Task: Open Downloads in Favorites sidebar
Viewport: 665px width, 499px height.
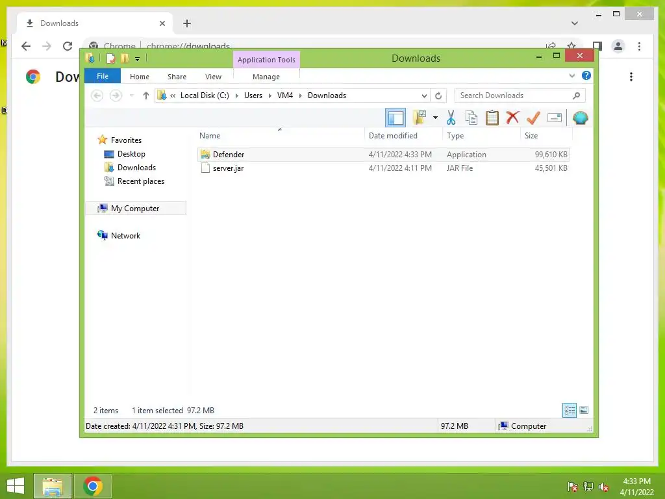Action: coord(136,168)
